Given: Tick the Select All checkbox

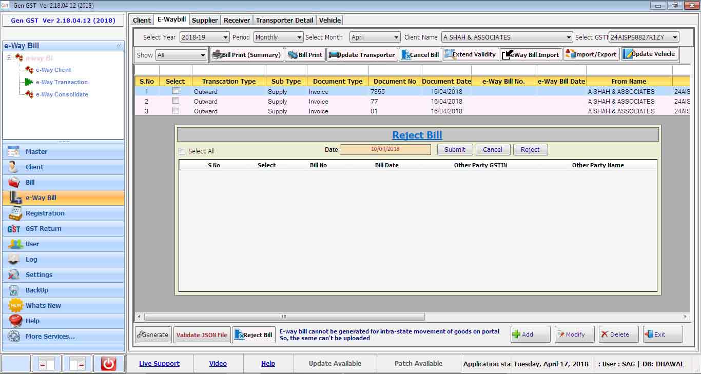Looking at the screenshot, I should [x=182, y=151].
